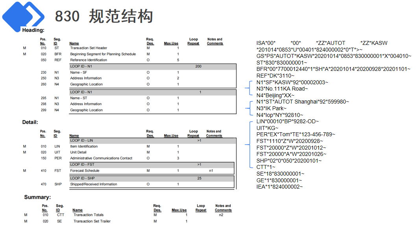Select the slide title '830 规范结构'
Image resolution: width=418 pixels, height=226 pixels.
coord(104,16)
